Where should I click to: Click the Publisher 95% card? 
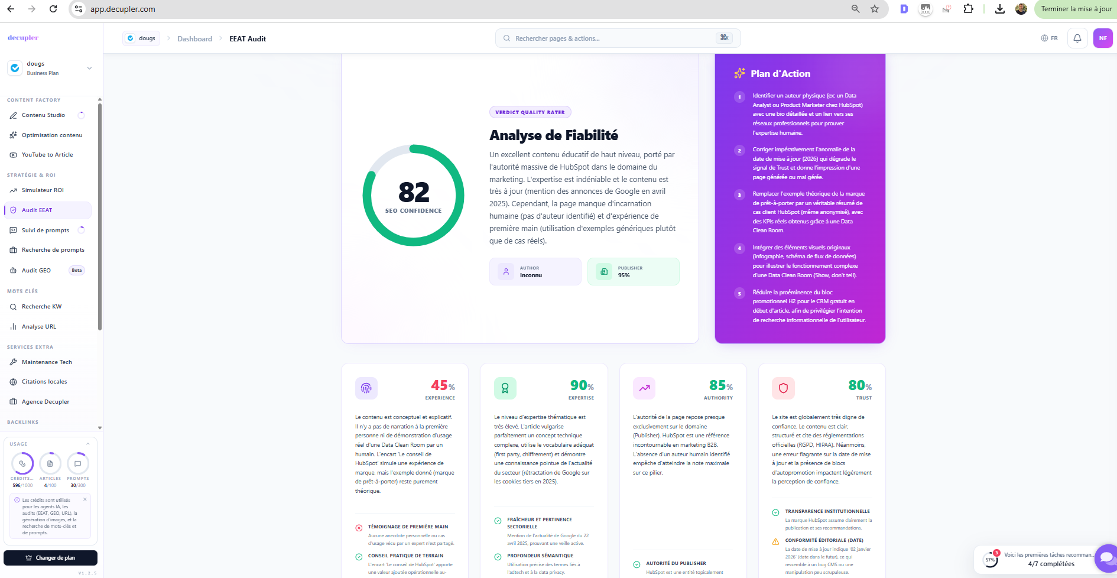[x=634, y=272]
